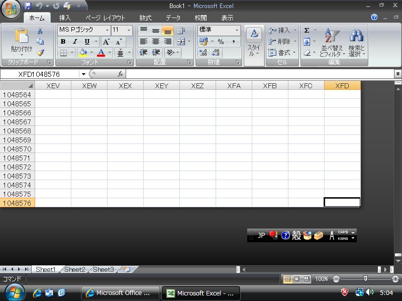Activate the Format Painter brush
402x301 pixels.
pyautogui.click(x=40, y=53)
